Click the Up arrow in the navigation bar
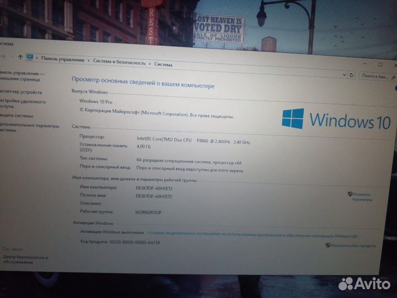397x298 pixels. click(x=20, y=56)
